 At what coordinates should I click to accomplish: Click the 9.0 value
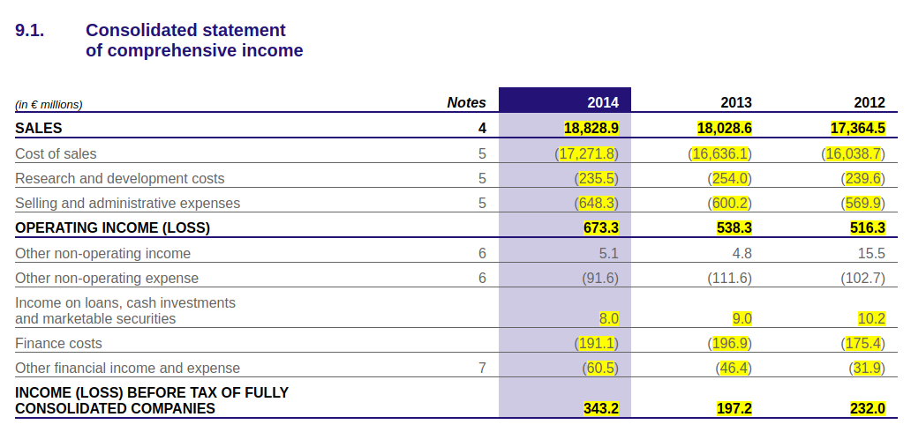pyautogui.click(x=742, y=319)
